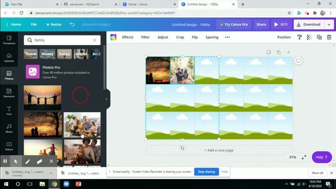Open File Explorer from taskbar
The width and height of the screenshot is (336, 189).
(x=42, y=184)
